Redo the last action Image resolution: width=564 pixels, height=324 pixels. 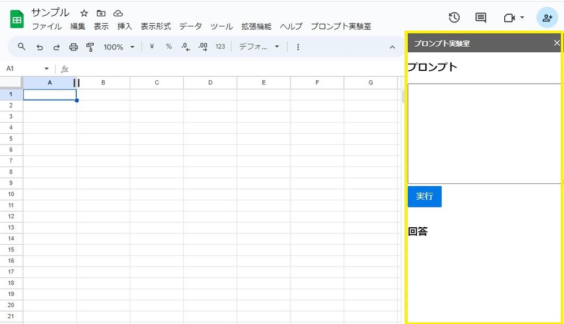tap(56, 47)
